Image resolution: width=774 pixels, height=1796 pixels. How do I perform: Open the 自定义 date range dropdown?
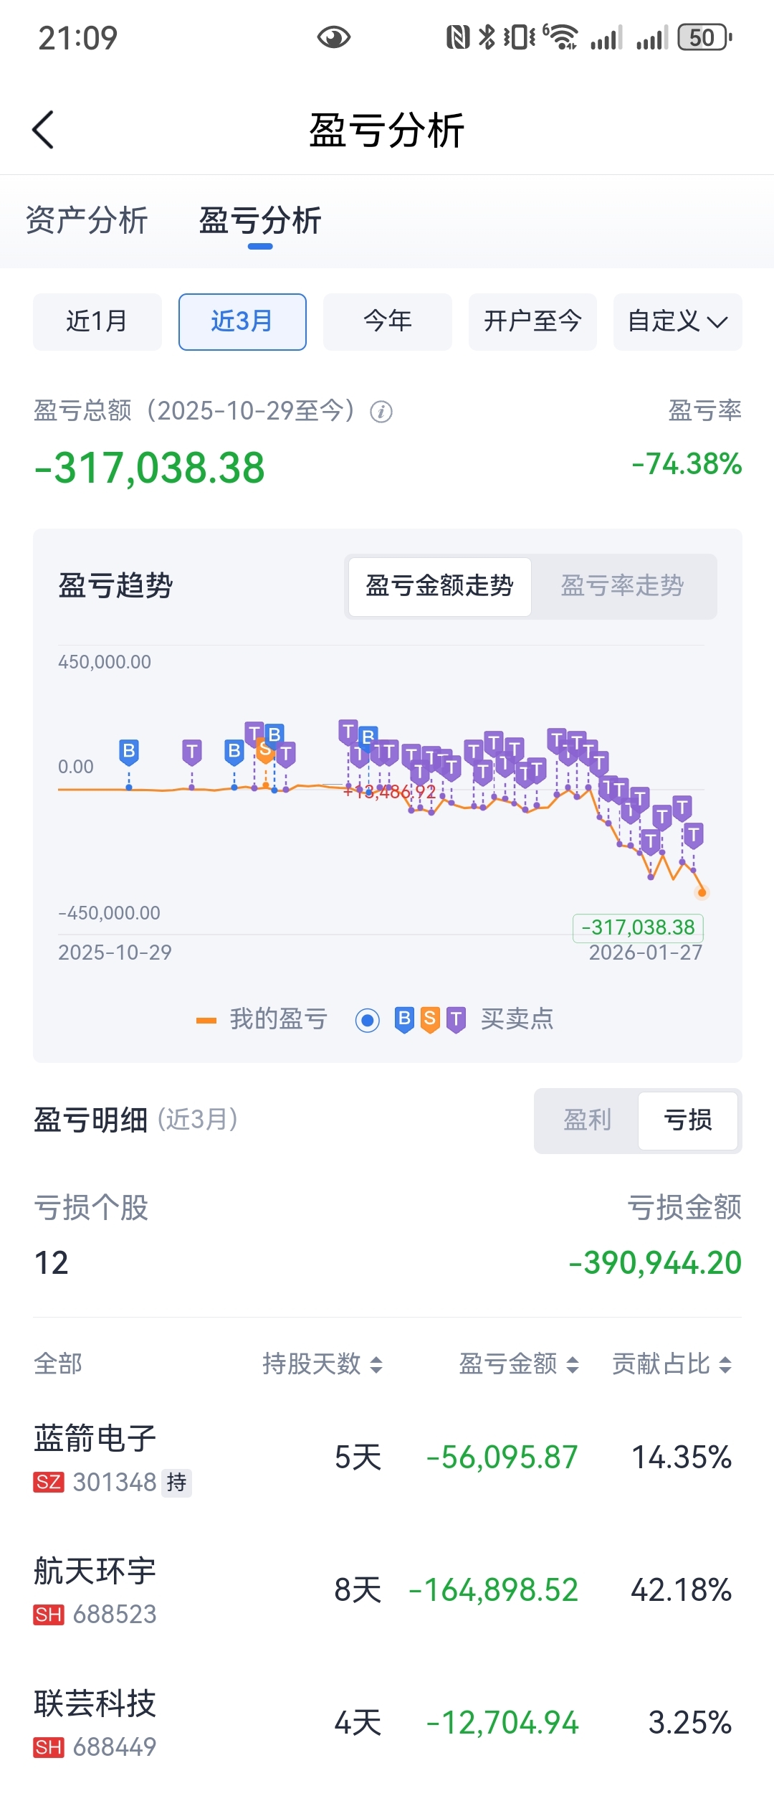point(677,321)
